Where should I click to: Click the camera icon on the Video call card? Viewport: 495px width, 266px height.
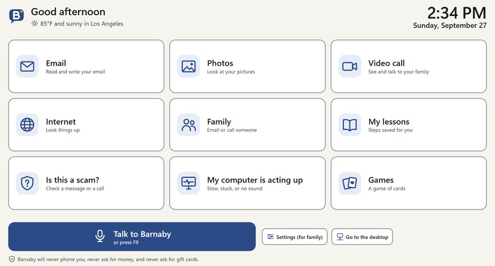pyautogui.click(x=350, y=66)
